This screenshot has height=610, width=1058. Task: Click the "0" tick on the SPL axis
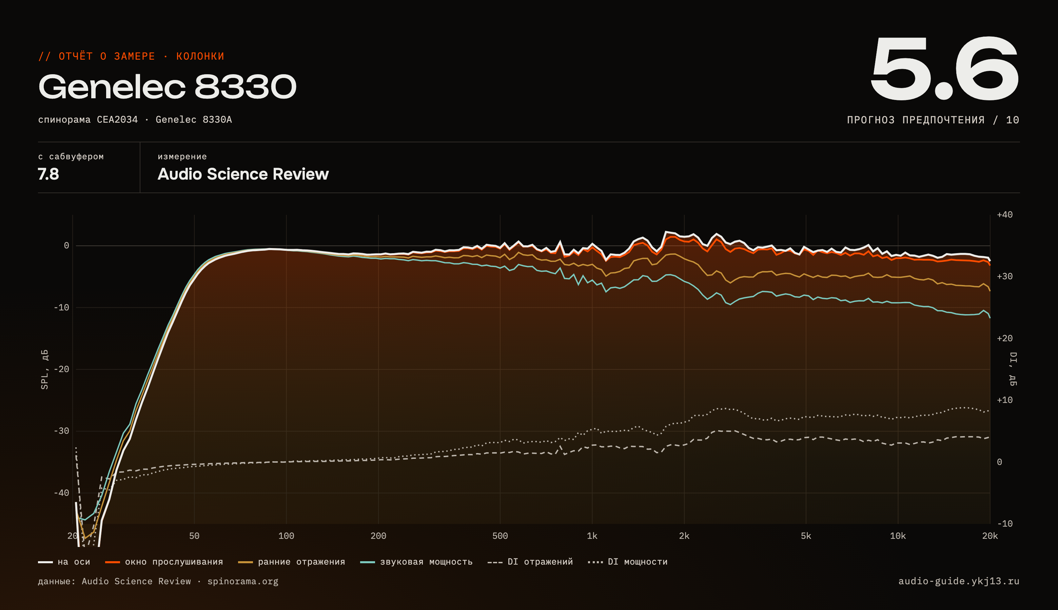click(66, 245)
